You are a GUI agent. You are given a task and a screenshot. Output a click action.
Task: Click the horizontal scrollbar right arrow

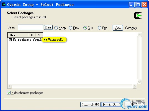135,86
